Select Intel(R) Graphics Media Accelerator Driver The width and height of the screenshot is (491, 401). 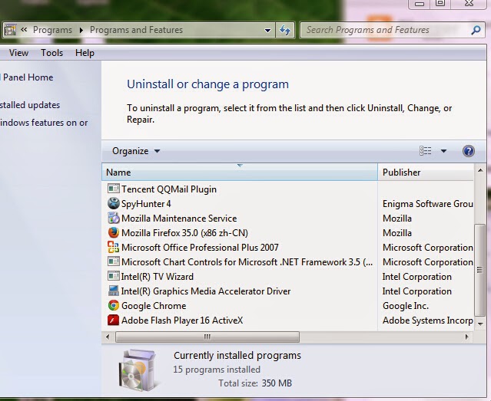tap(206, 291)
